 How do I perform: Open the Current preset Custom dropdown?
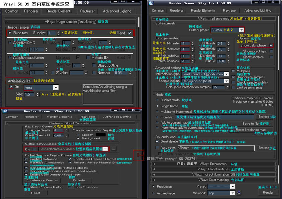coord(241,30)
